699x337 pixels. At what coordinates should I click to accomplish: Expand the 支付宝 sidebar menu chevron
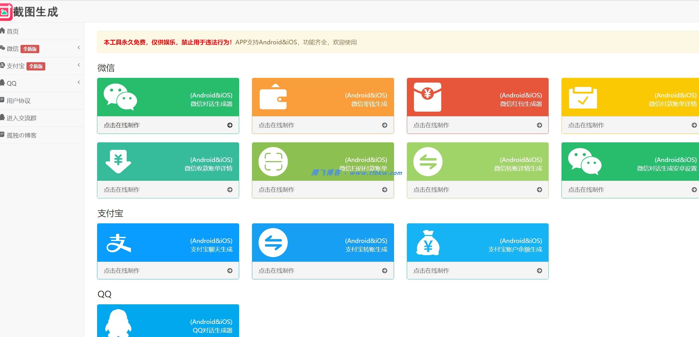[79, 65]
